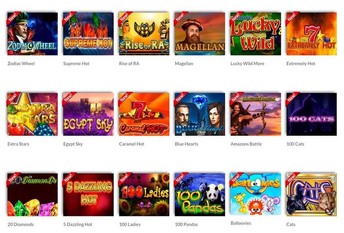Viewport: 344px width, 233px height.
Task: Click the Balloonies title link
Action: 241,223
